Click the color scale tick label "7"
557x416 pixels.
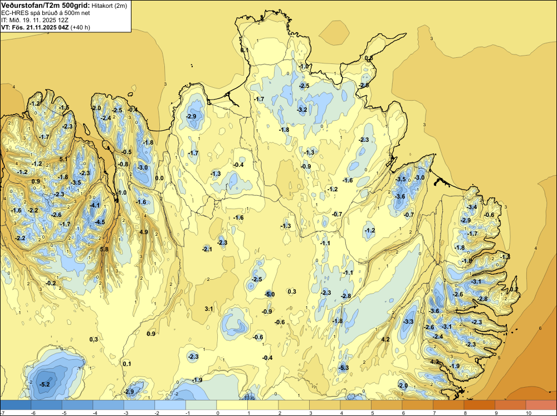point(434,413)
